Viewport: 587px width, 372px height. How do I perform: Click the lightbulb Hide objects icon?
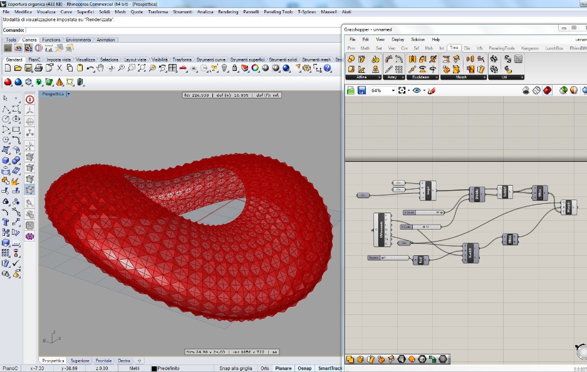(x=224, y=68)
